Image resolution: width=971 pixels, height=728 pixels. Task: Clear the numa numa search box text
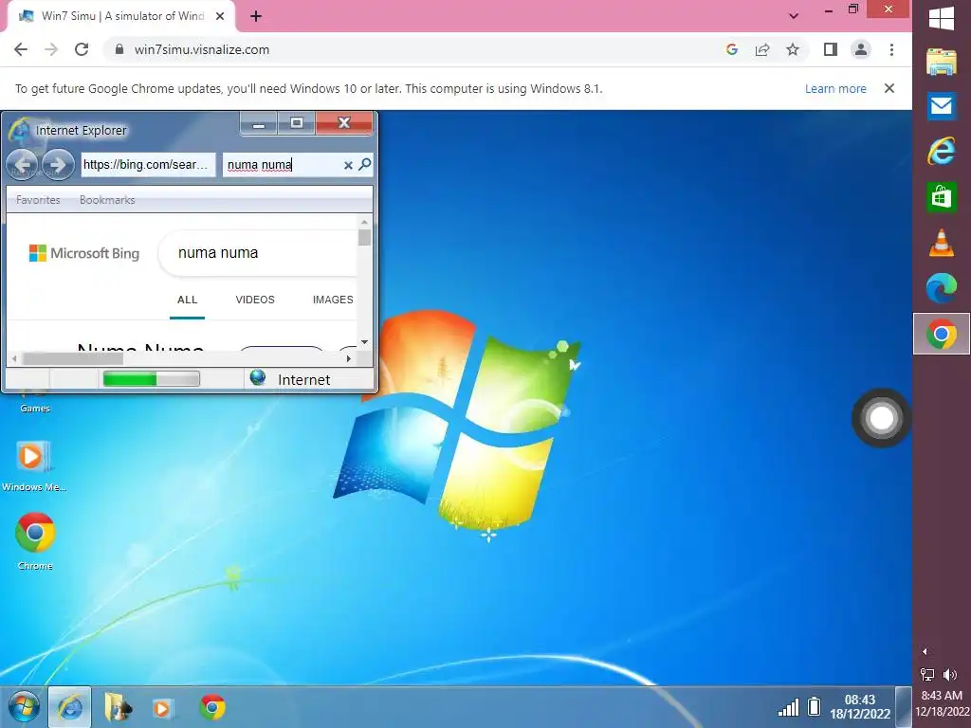348,165
